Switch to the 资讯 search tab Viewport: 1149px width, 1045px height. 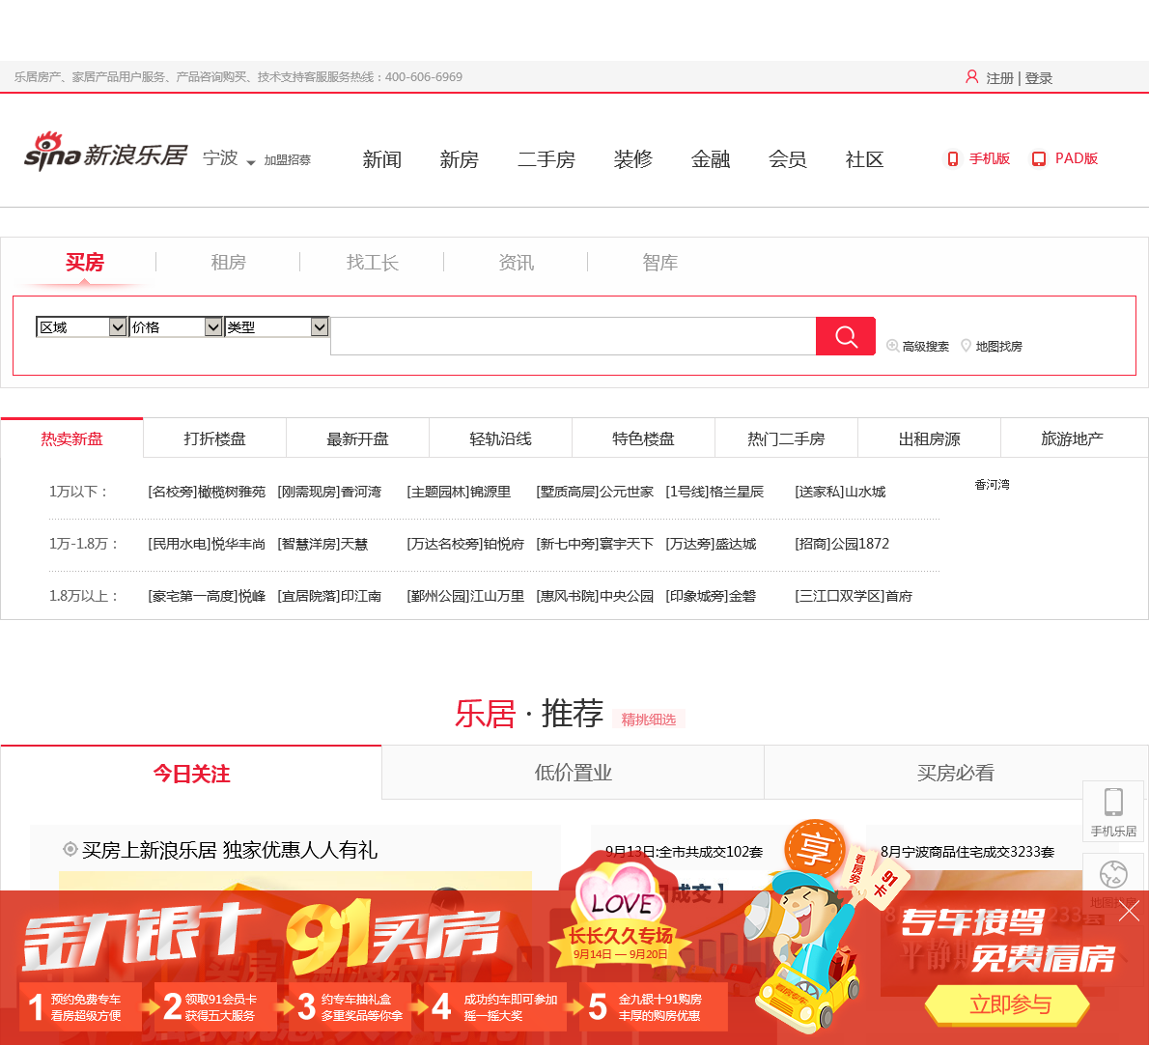pos(517,263)
